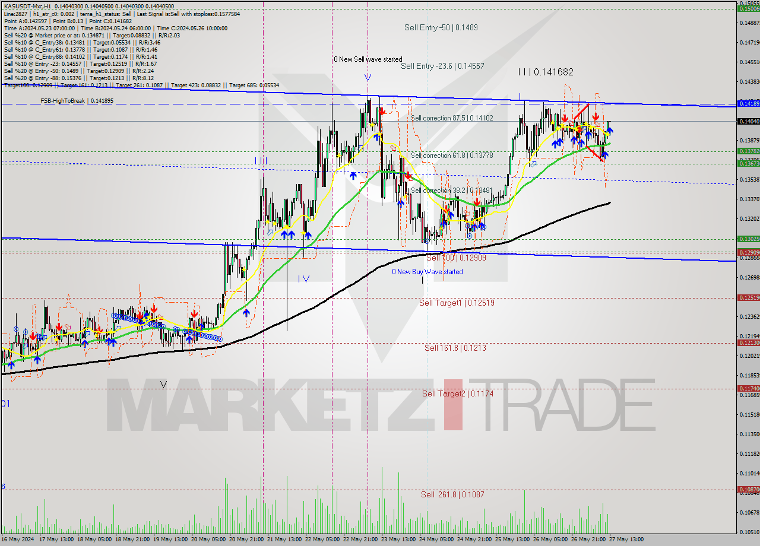Click 'Sell correction 61.8 | 0.13778' label
760x546 pixels.
coord(452,155)
